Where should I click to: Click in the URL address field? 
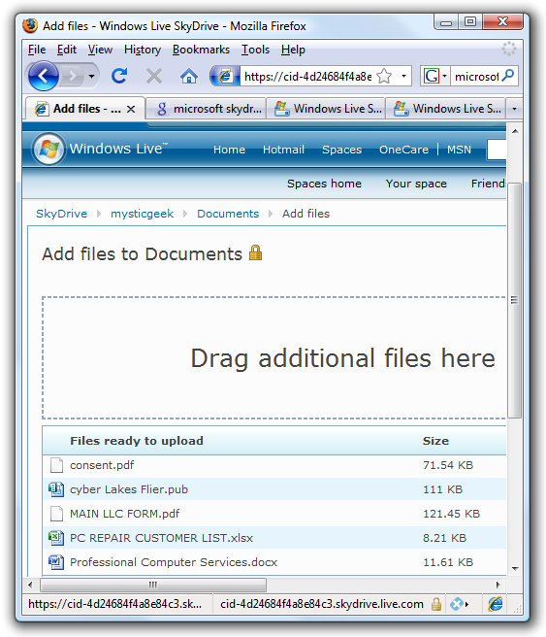[307, 76]
